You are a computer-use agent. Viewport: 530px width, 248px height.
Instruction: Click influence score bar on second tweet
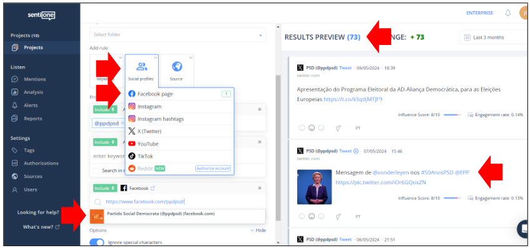click(x=452, y=199)
